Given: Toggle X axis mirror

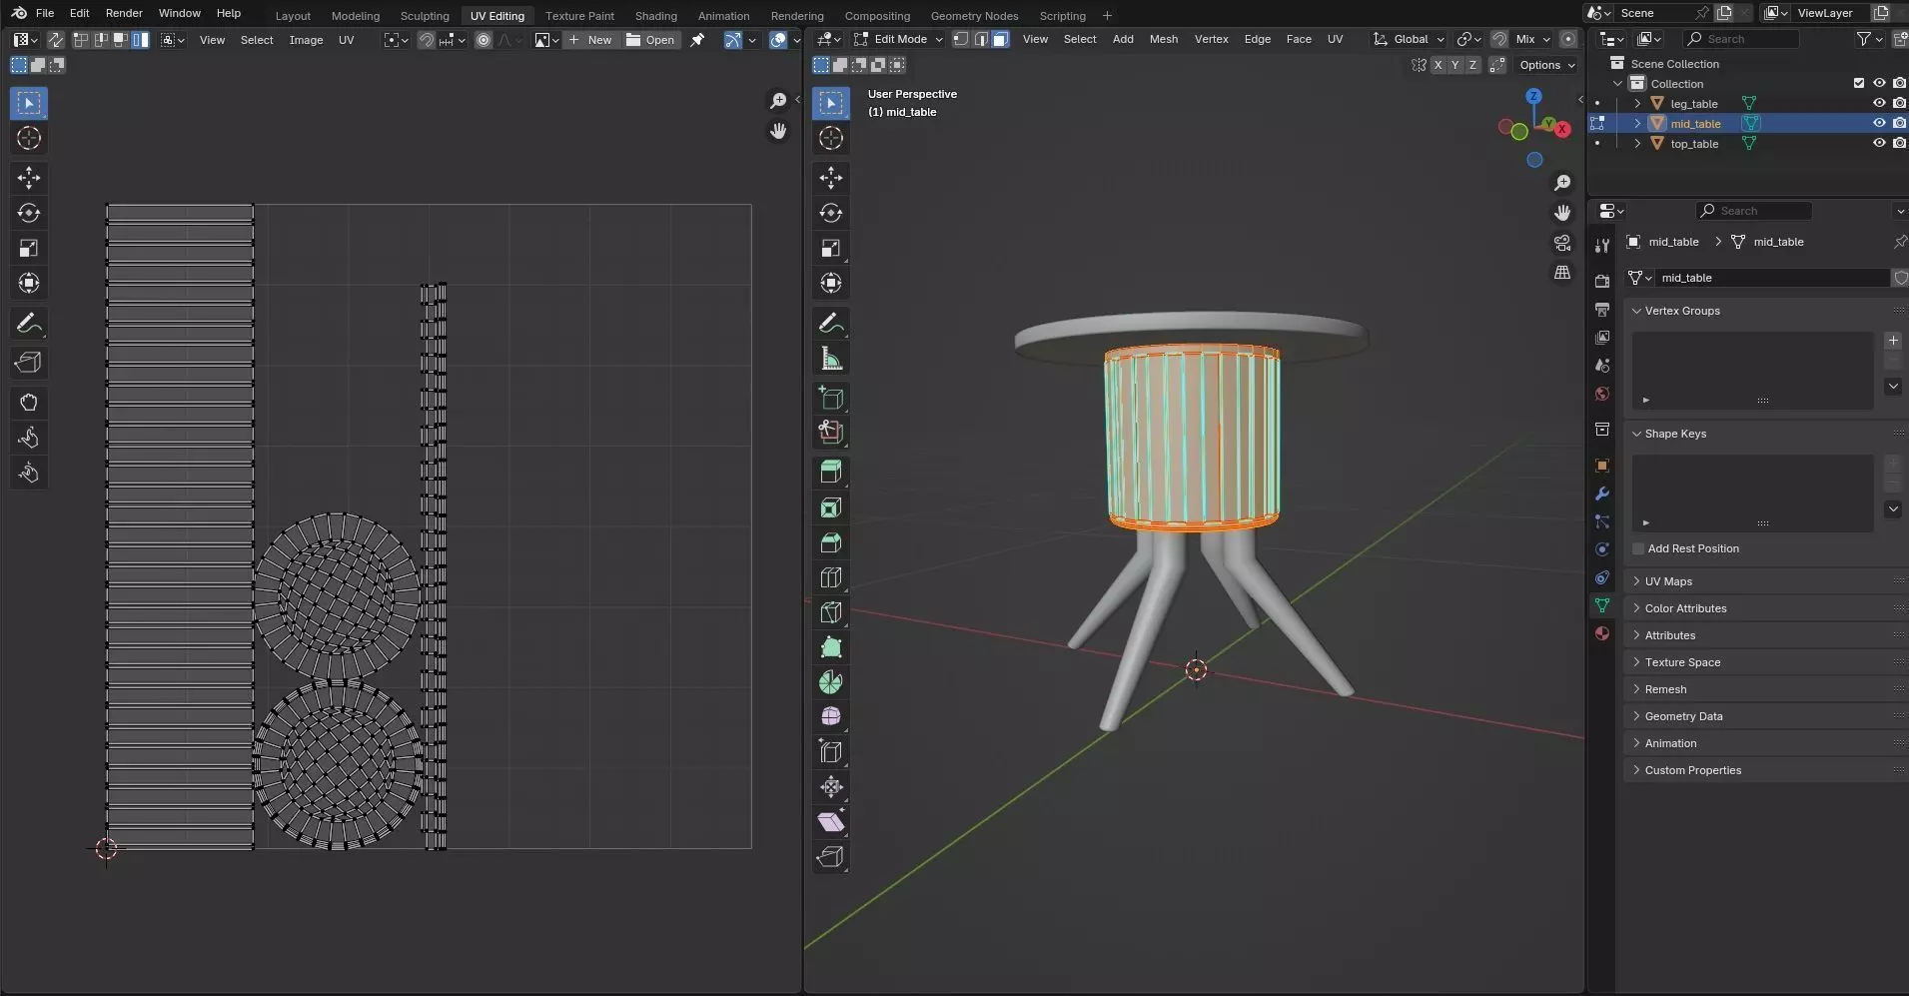Looking at the screenshot, I should (x=1437, y=65).
